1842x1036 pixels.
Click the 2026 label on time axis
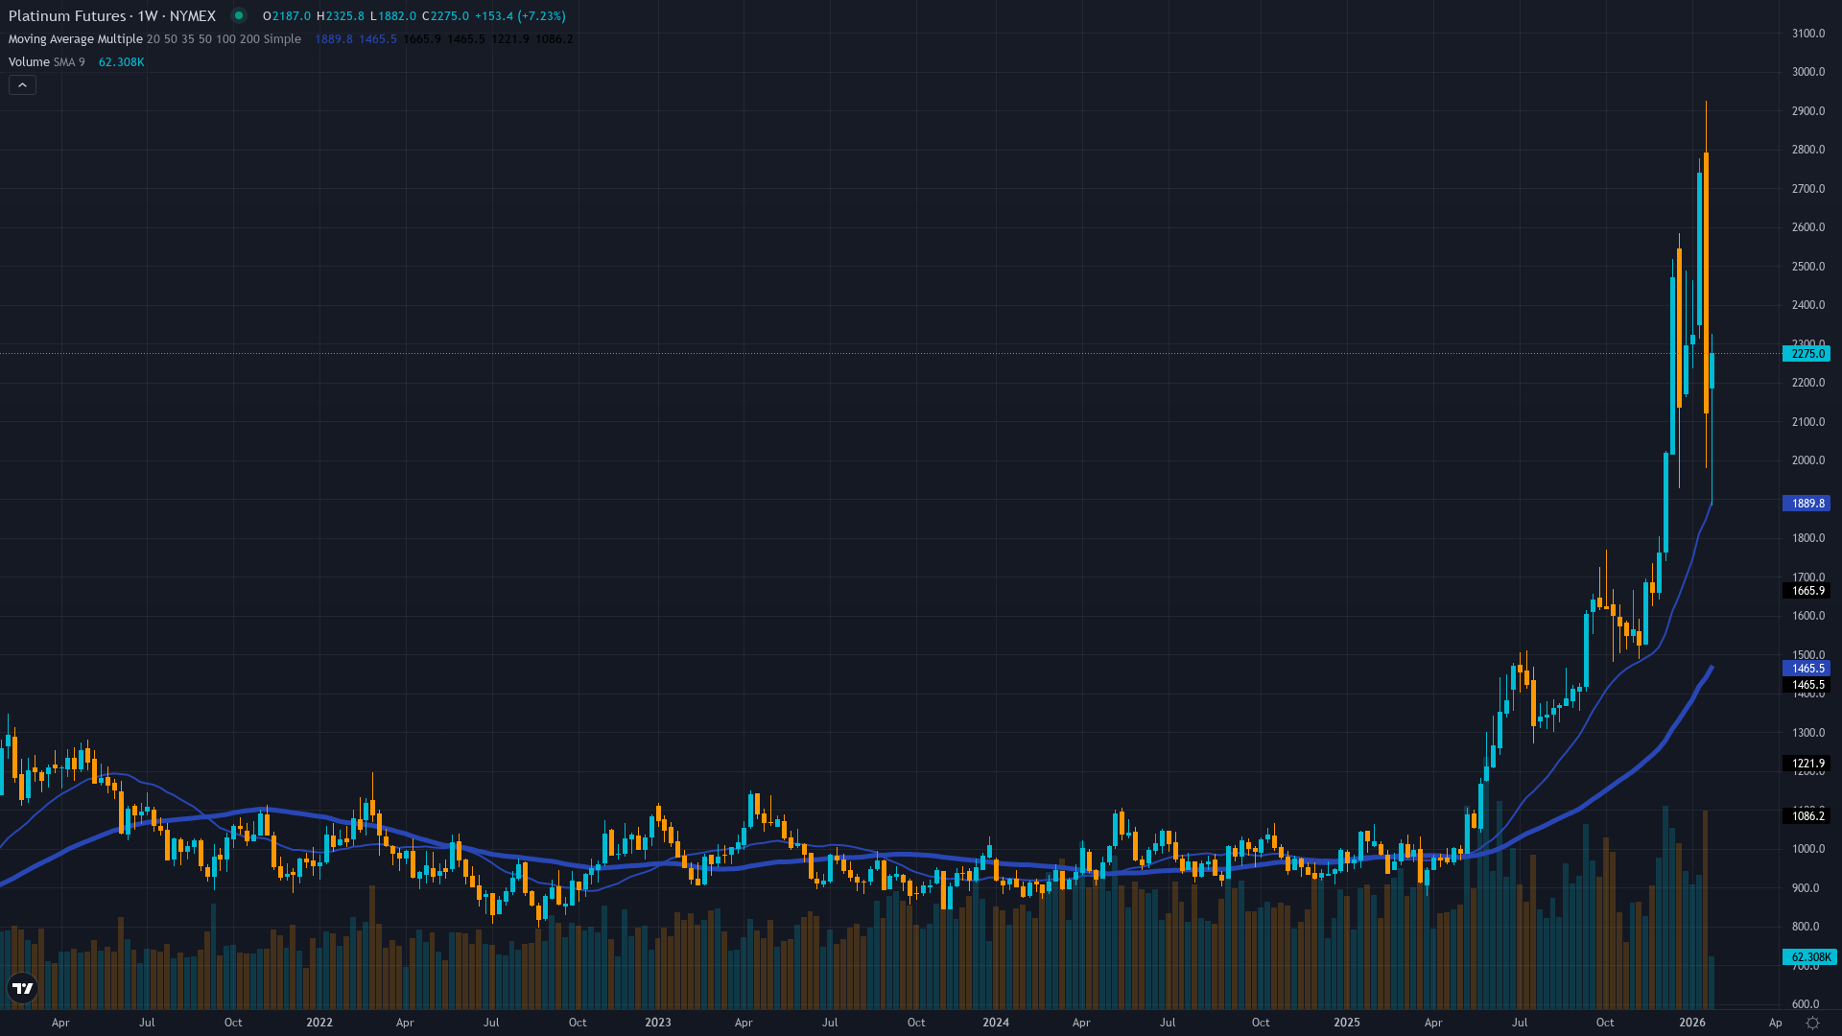tap(1692, 1023)
